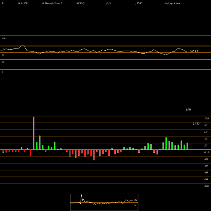The image size is (211, 211).
Task: Click the MR axis label 80
Action: click(206, 125)
